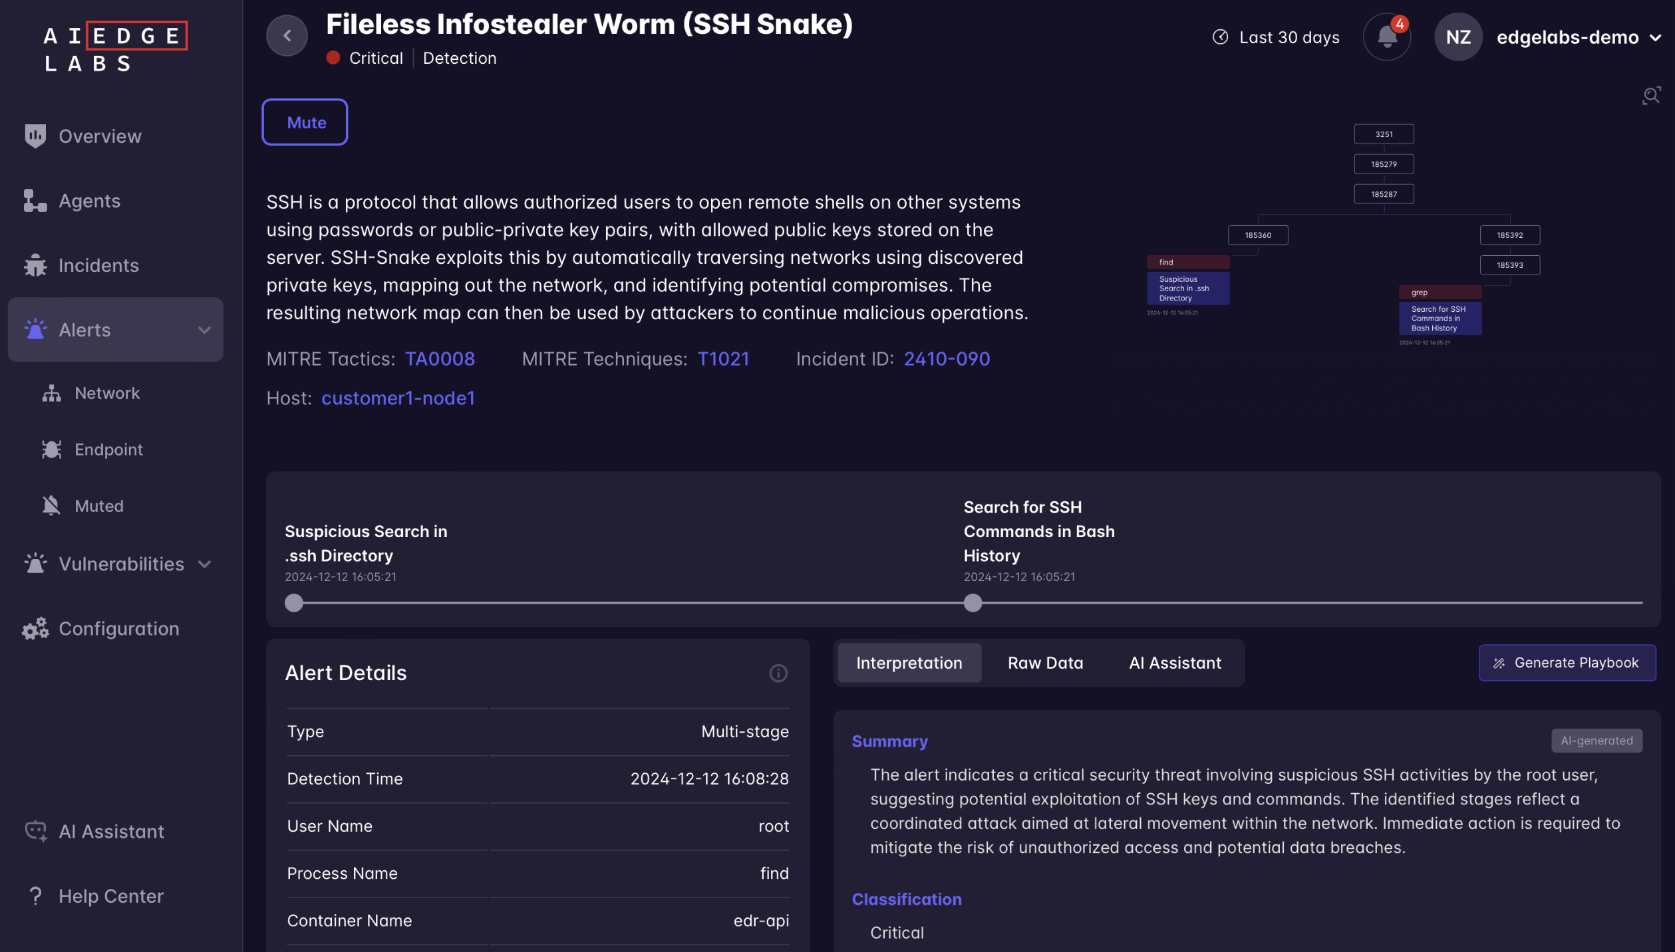Click the AI-generated badge
The image size is (1675, 952).
(x=1597, y=741)
